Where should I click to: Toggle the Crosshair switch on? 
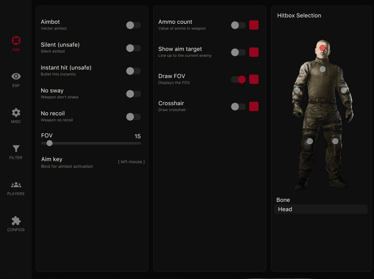[x=238, y=106]
